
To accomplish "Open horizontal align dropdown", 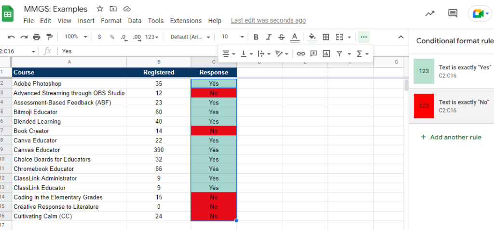I will click(x=229, y=54).
